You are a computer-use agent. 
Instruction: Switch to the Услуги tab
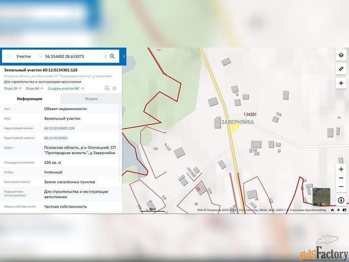point(91,99)
